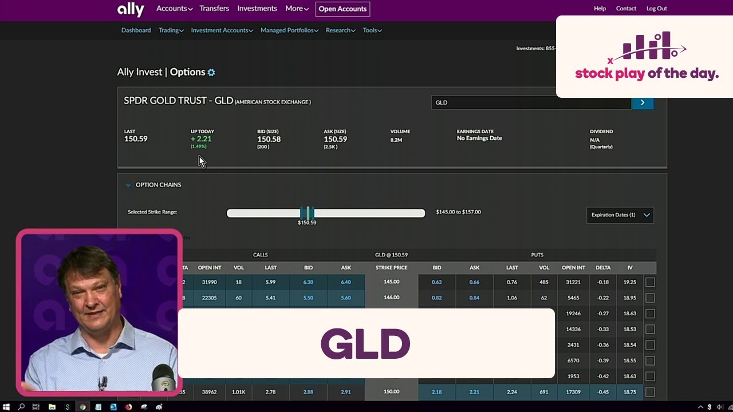Open Outlook from the taskbar
733x412 pixels.
click(113, 407)
